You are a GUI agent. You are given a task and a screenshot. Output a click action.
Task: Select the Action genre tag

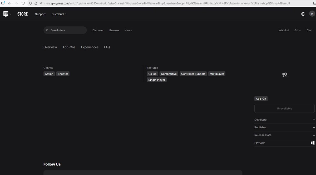point(49,74)
